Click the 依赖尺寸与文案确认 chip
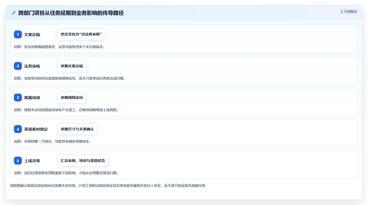 77,129
